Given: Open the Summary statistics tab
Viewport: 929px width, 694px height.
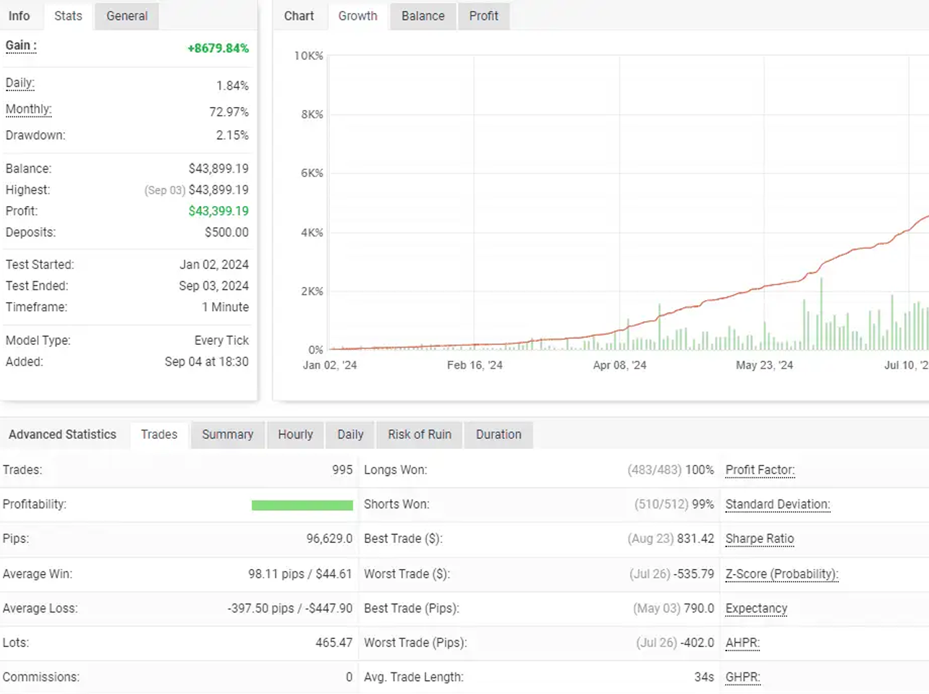Looking at the screenshot, I should (x=227, y=434).
